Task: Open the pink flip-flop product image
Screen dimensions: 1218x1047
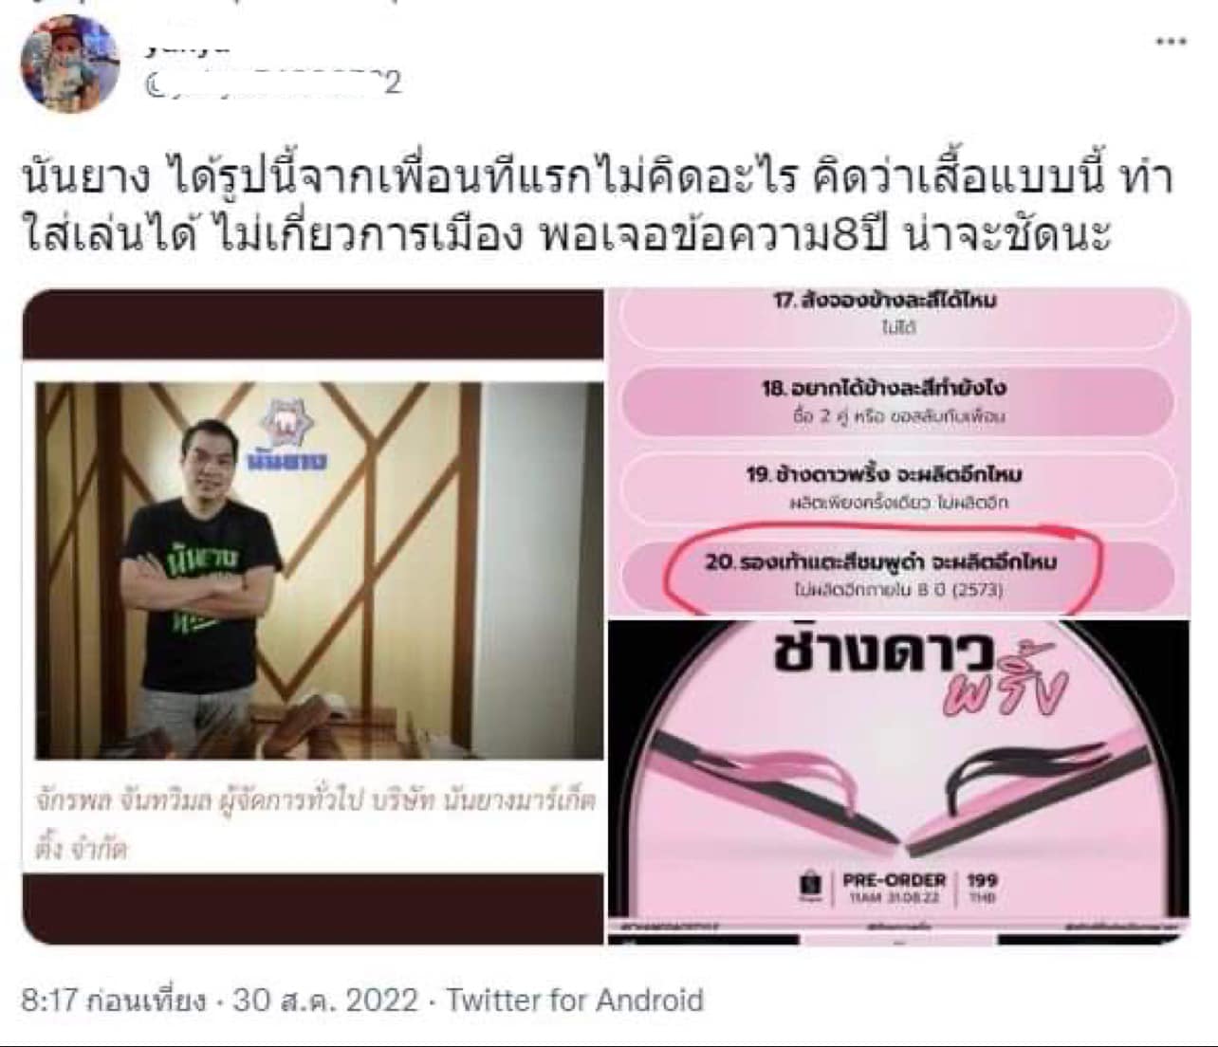Action: click(x=898, y=782)
